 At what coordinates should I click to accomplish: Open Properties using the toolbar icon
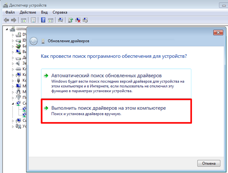point(33,20)
